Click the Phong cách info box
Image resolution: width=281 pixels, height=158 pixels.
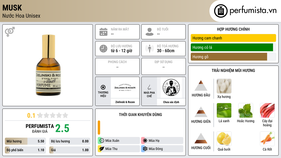pos(117,66)
